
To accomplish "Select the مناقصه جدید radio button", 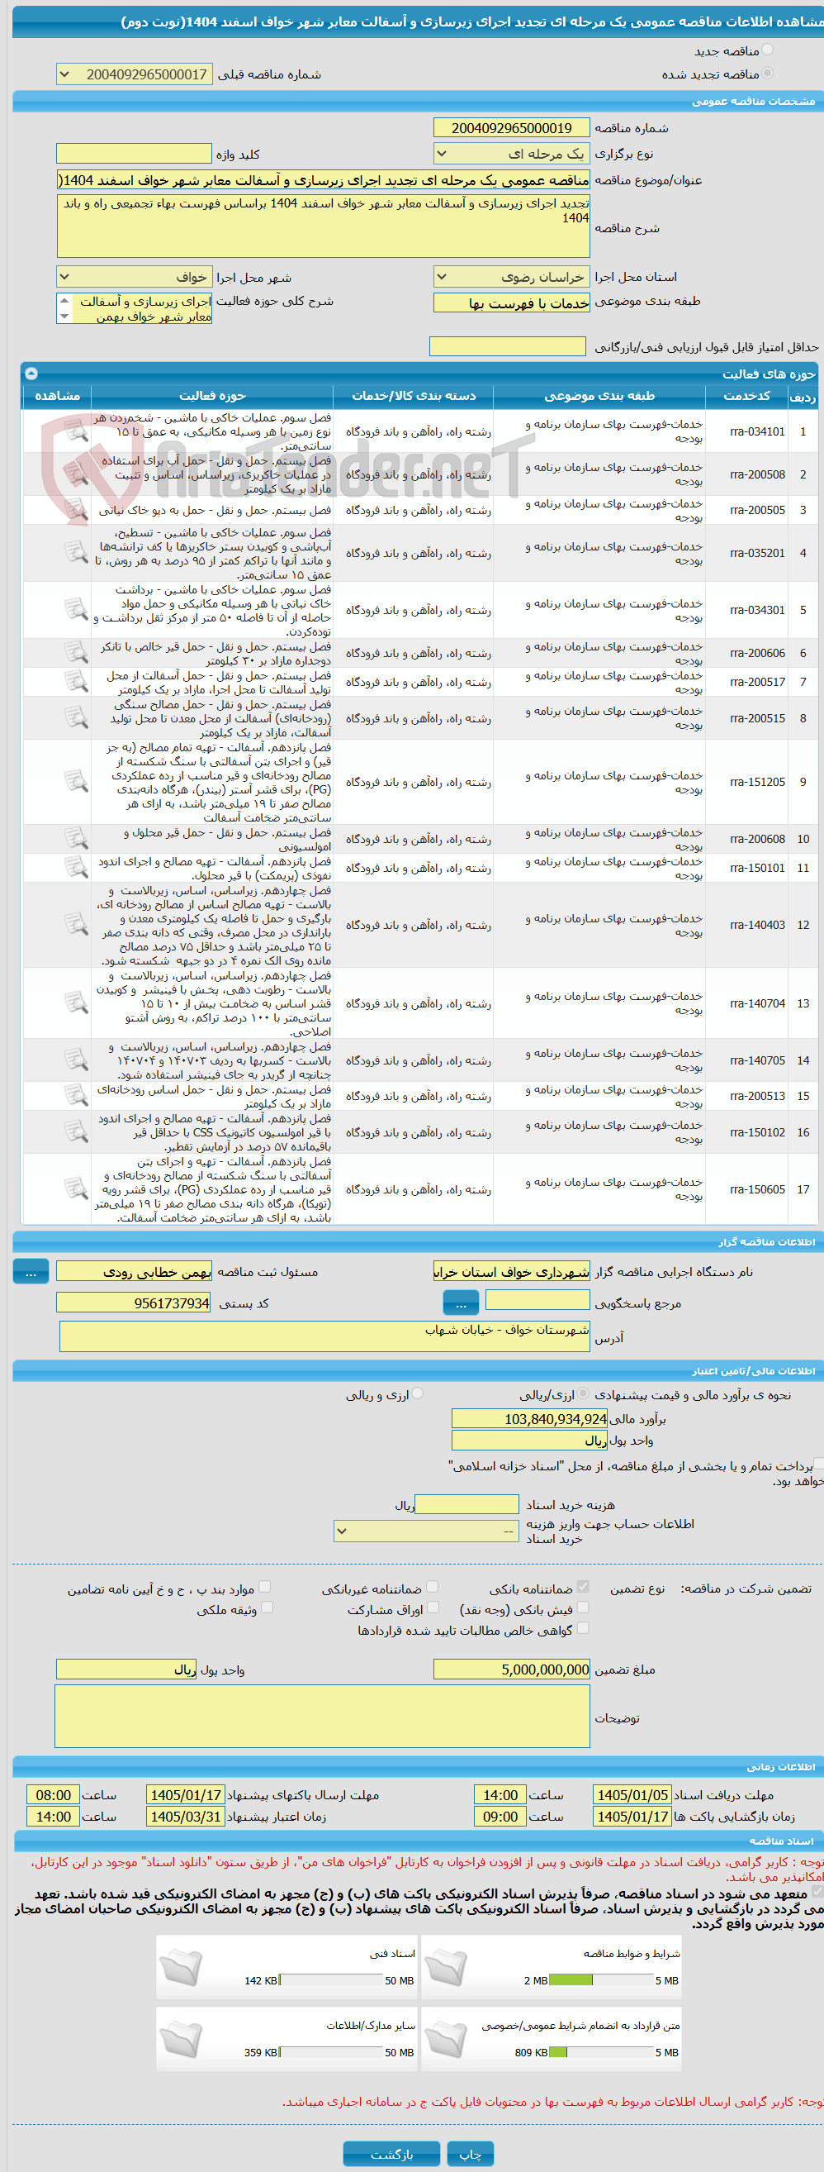I will pyautogui.click(x=767, y=50).
